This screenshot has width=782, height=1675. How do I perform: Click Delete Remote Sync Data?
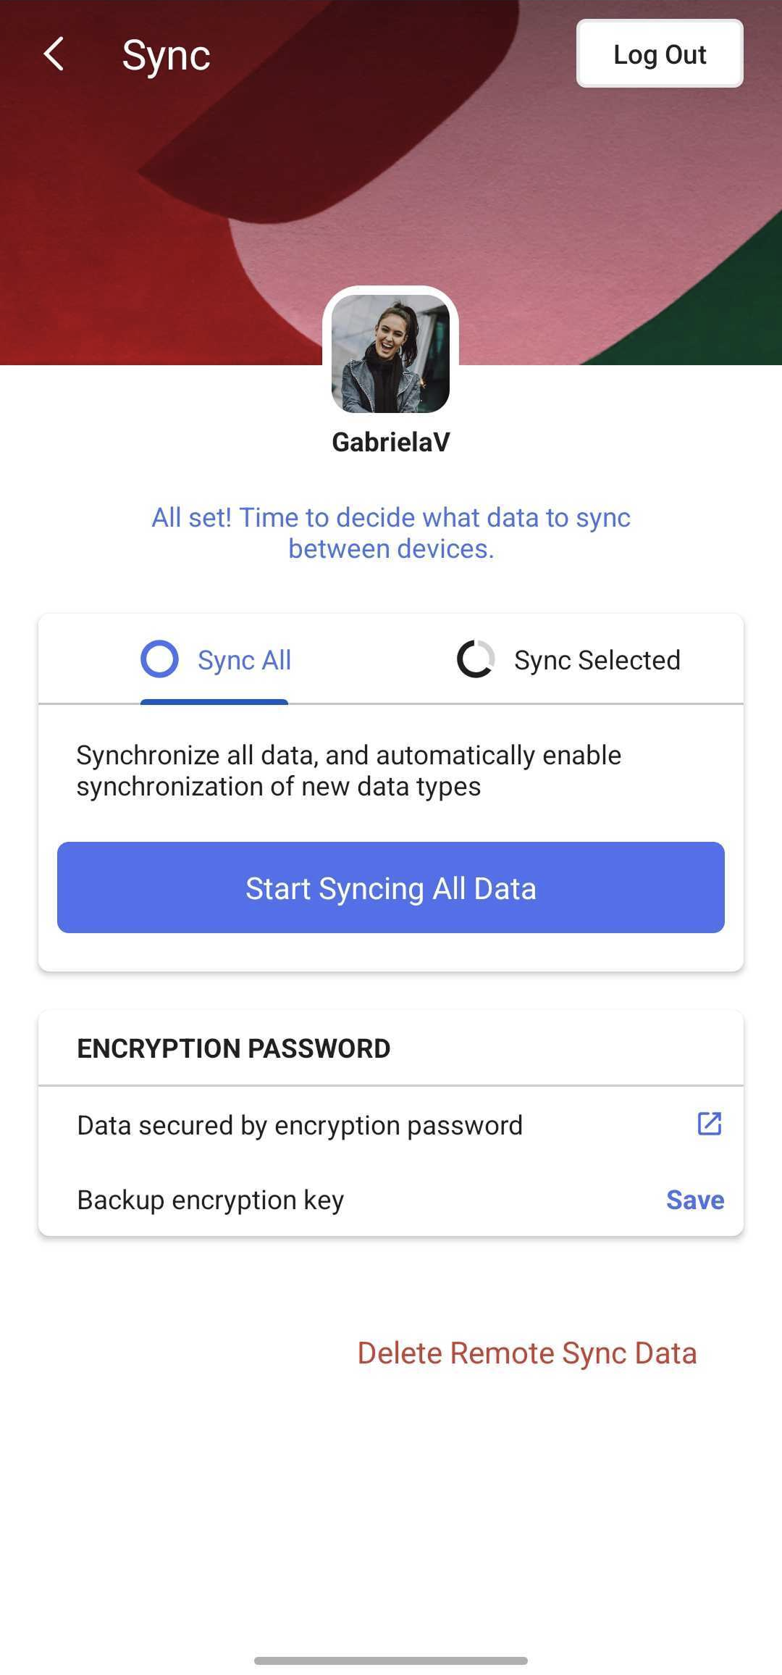pyautogui.click(x=527, y=1353)
